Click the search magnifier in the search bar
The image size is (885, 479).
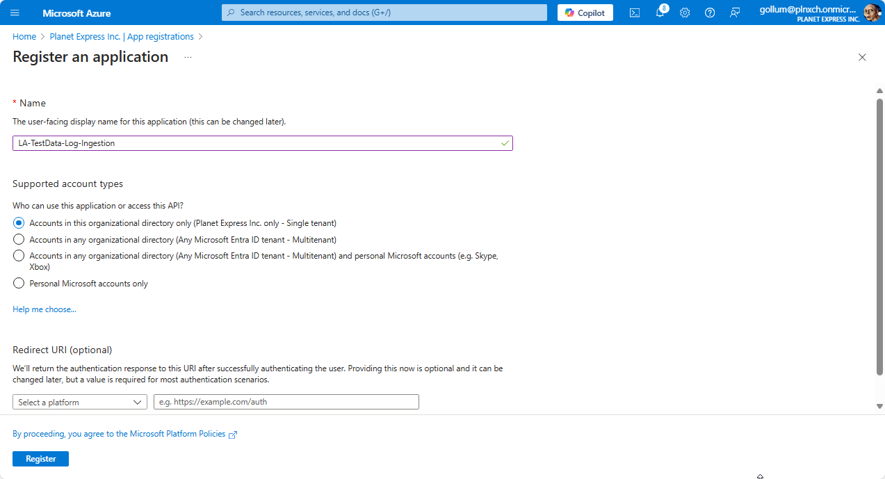pyautogui.click(x=229, y=12)
